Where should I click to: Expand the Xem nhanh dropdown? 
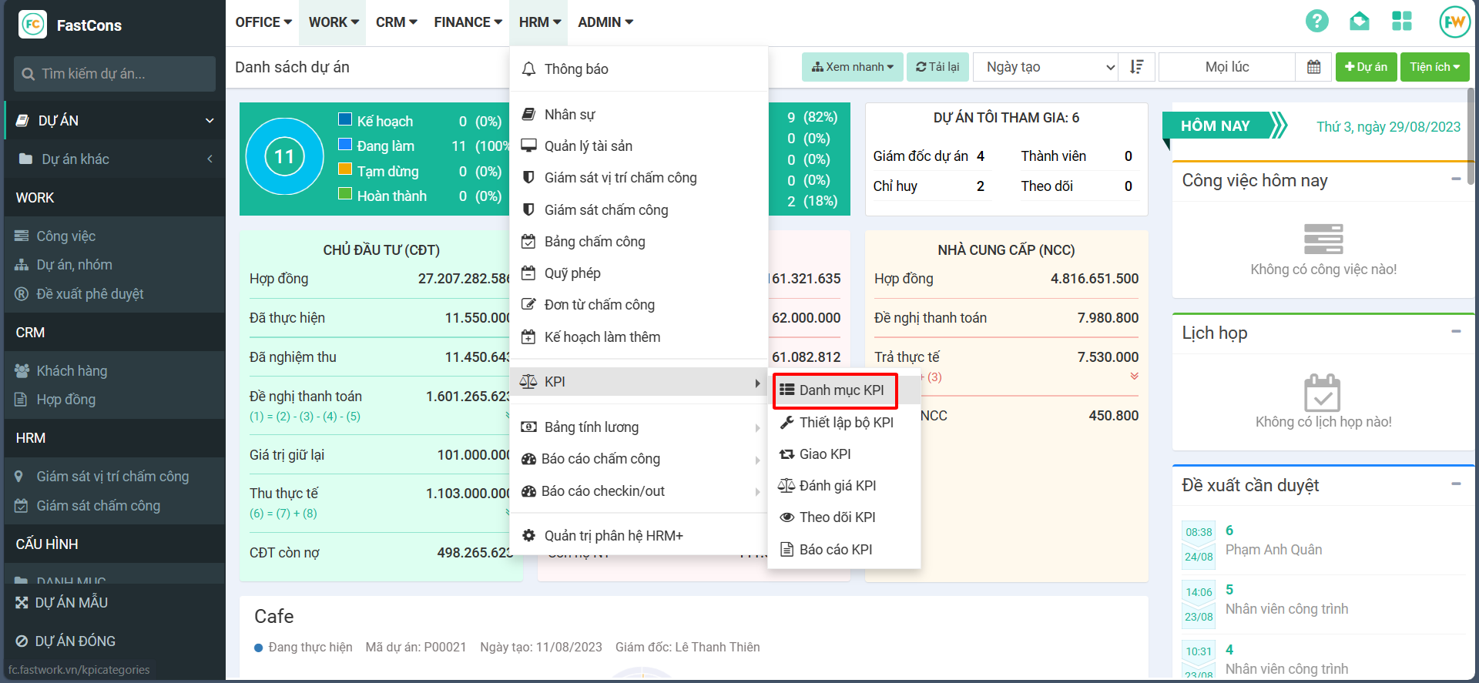pyautogui.click(x=852, y=67)
